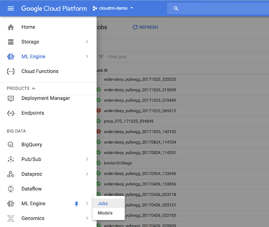
Task: Expand the Dataproc submenu chevron
Action: click(87, 174)
